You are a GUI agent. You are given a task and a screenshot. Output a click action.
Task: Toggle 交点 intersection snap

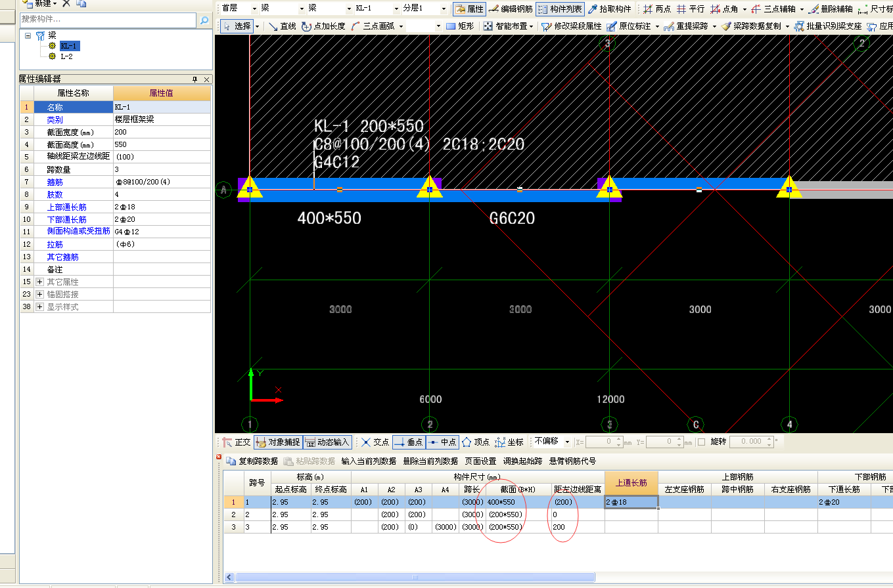[375, 442]
